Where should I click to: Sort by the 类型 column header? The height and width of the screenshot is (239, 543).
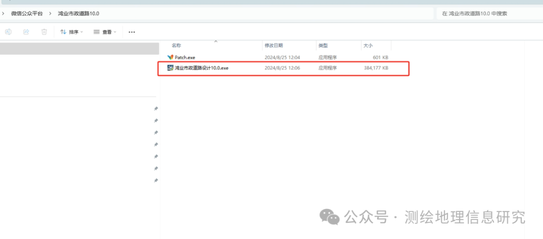click(x=323, y=46)
